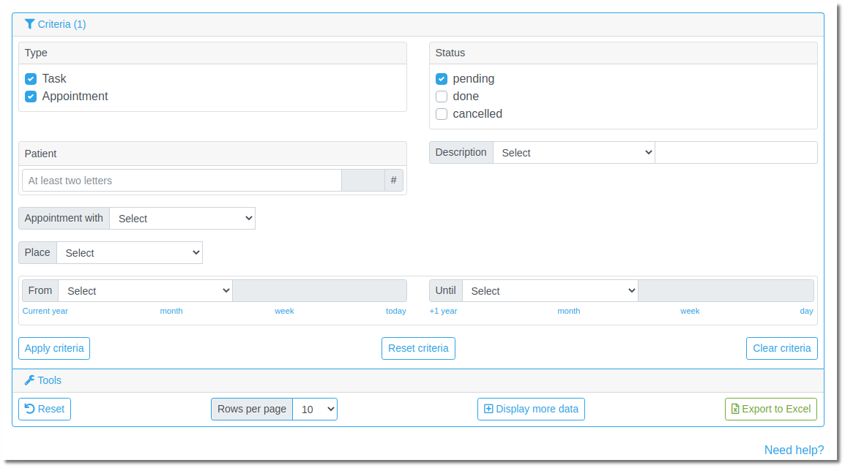The width and height of the screenshot is (845, 468).
Task: Click the From date value field
Action: click(x=319, y=291)
